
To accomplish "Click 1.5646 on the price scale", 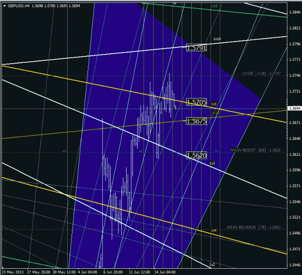I will pyautogui.click(x=295, y=138).
